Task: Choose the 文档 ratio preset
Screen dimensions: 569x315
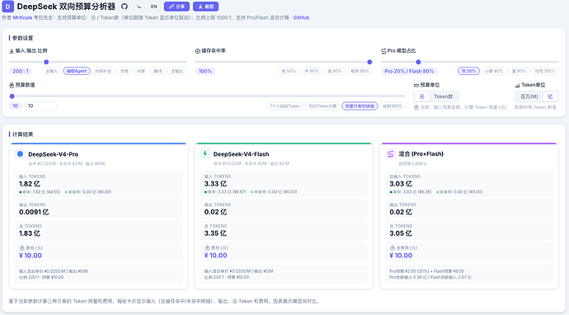Action: 124,71
